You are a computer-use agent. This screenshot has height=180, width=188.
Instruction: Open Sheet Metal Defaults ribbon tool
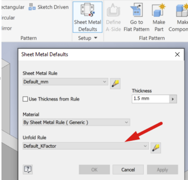tap(88, 17)
